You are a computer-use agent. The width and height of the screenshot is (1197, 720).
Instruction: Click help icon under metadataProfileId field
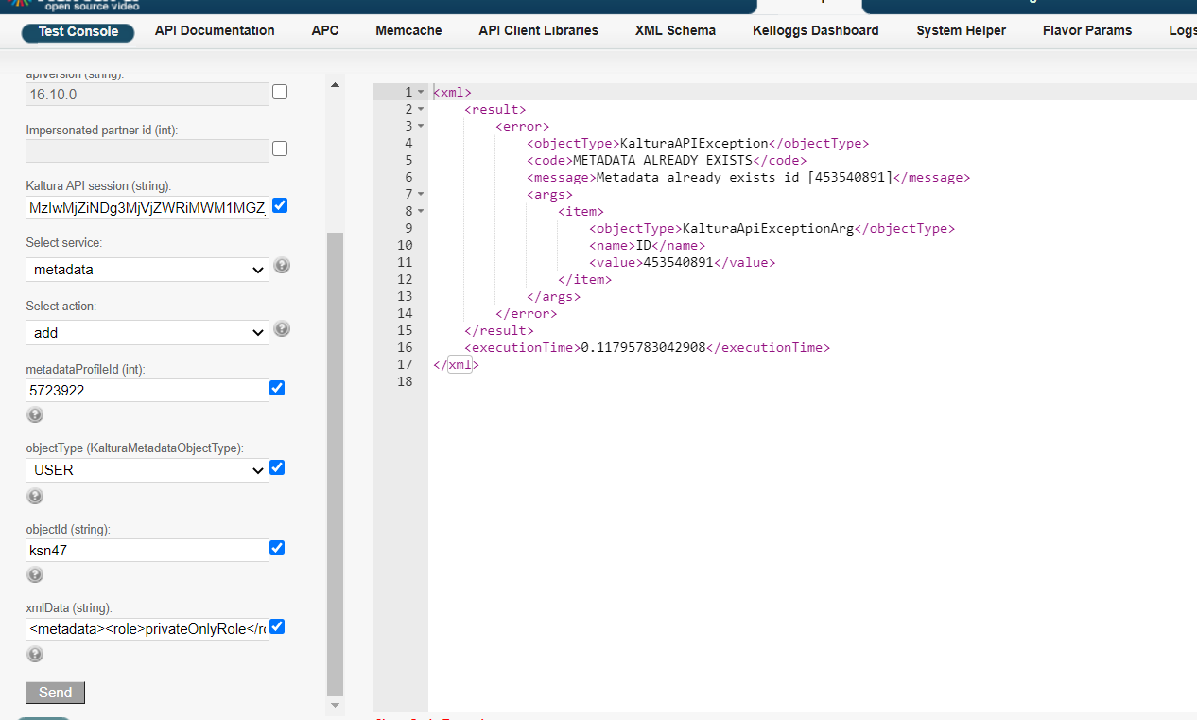tap(35, 414)
